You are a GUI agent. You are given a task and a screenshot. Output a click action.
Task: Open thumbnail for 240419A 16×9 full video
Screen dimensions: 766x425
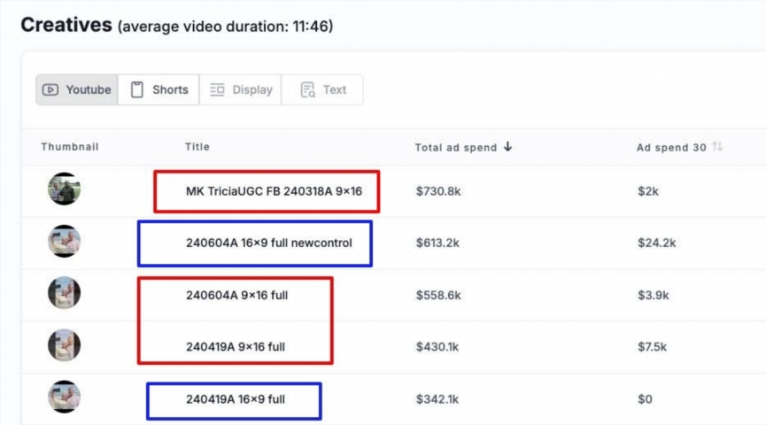tap(64, 398)
